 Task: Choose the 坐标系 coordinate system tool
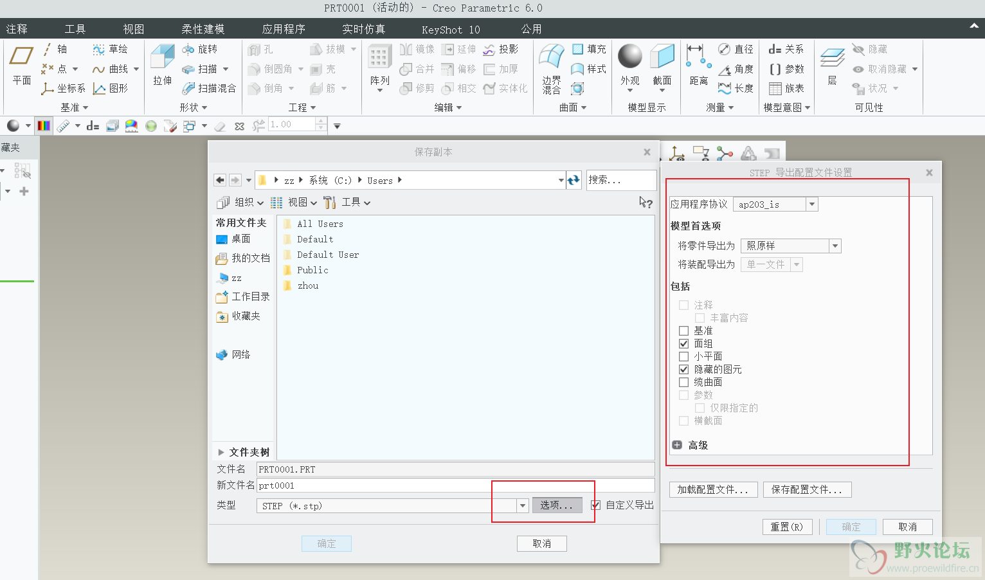point(63,88)
